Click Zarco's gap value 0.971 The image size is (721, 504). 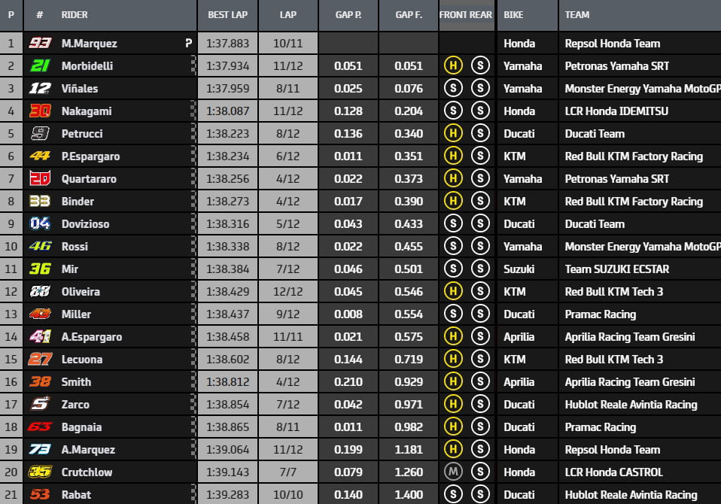[x=409, y=405]
